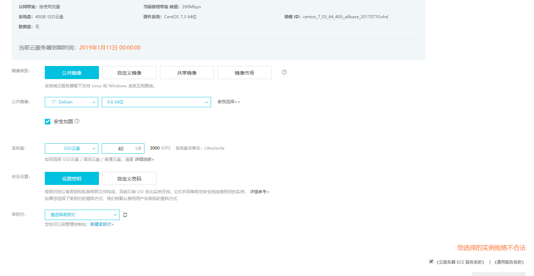Click the system disk size field showing 40
The width and height of the screenshot is (534, 276).
[x=123, y=148]
